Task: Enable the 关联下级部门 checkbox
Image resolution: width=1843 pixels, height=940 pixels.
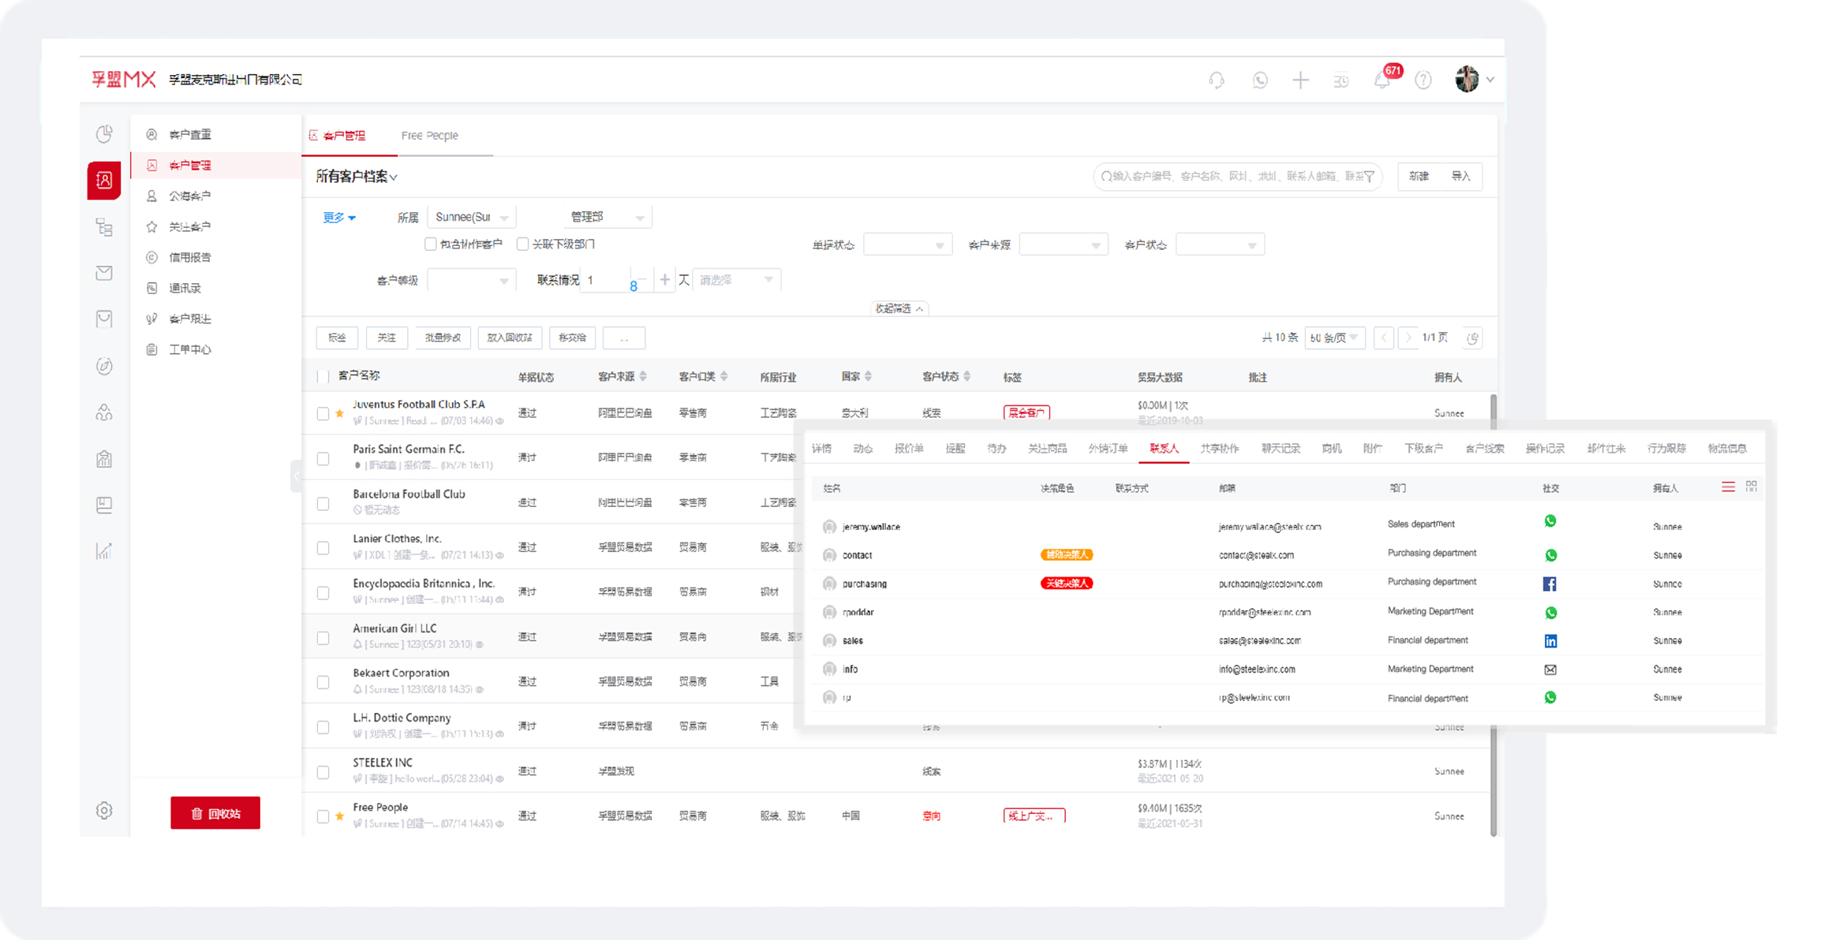Action: pos(522,244)
